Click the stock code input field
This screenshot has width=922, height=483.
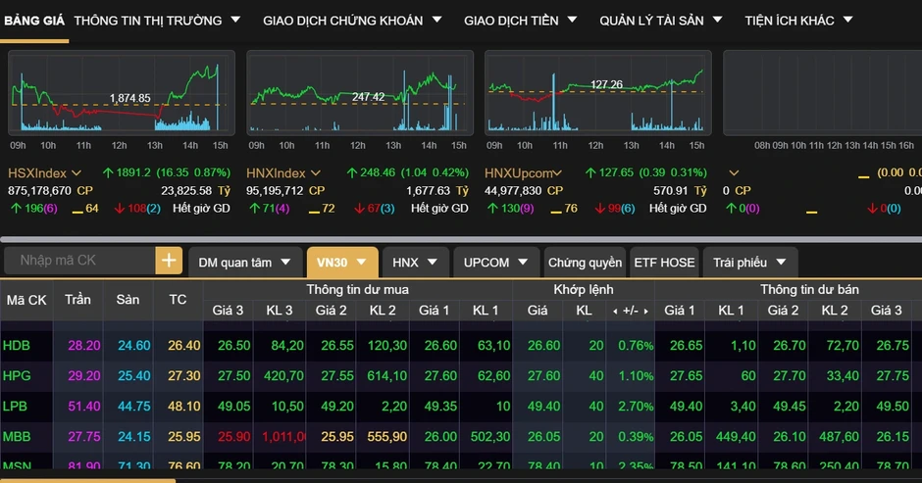pyautogui.click(x=80, y=261)
